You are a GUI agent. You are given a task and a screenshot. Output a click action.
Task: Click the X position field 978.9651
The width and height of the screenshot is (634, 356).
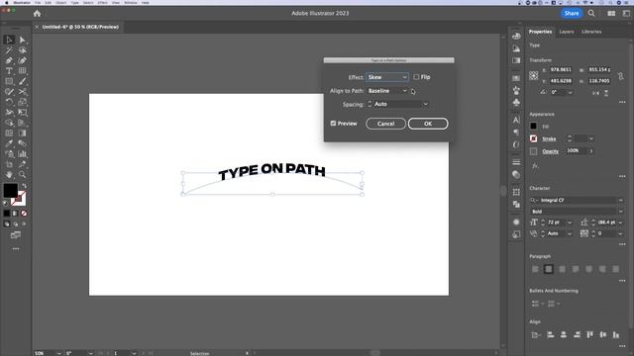562,69
